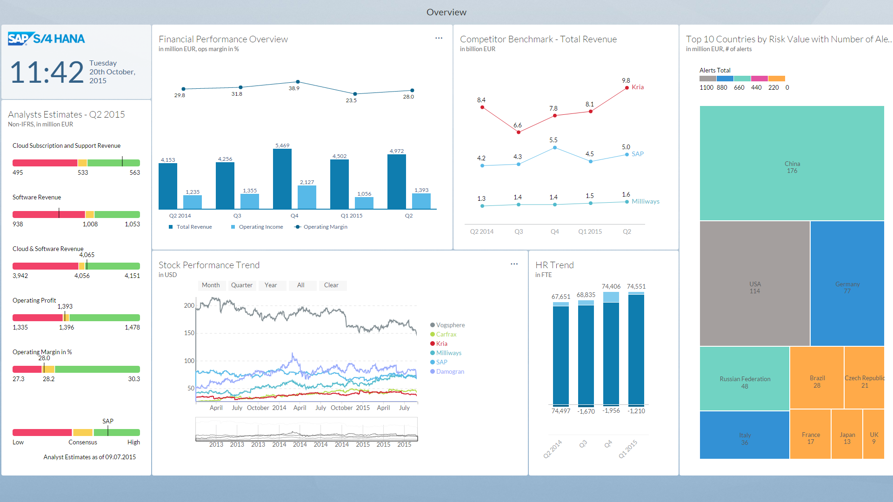Click the Q2 2014 Total Revenue bar 4,153
This screenshot has height=502, width=893.
tap(168, 186)
